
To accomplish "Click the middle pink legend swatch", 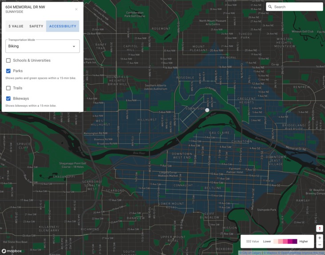I will [x=285, y=241].
